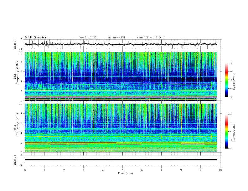Image resolution: width=248 pixels, height=191 pixels.
Task: Click time axis tick label "9"
Action: pyautogui.click(x=200, y=170)
